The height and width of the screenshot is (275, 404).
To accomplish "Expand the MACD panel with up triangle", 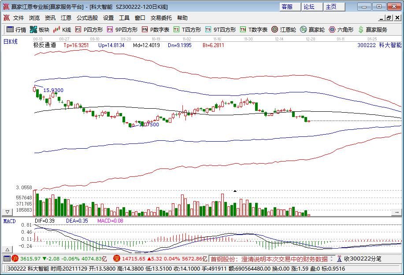I will tap(7, 249).
